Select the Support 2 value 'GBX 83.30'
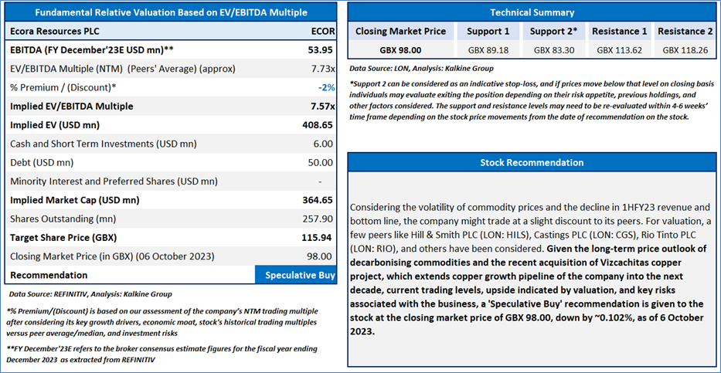721x373 pixels. pos(554,50)
